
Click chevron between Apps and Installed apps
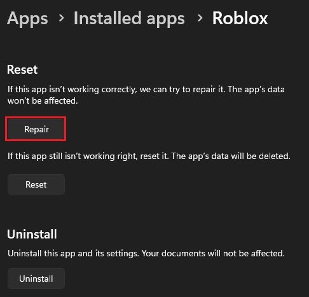[x=61, y=18]
